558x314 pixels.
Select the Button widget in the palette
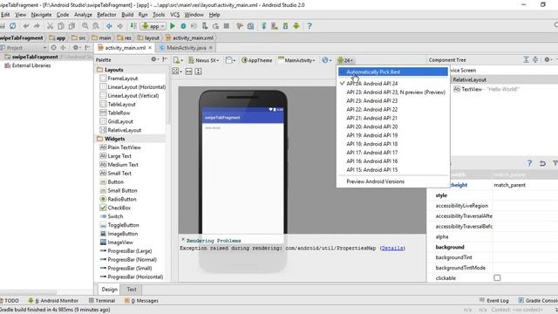[x=116, y=182]
